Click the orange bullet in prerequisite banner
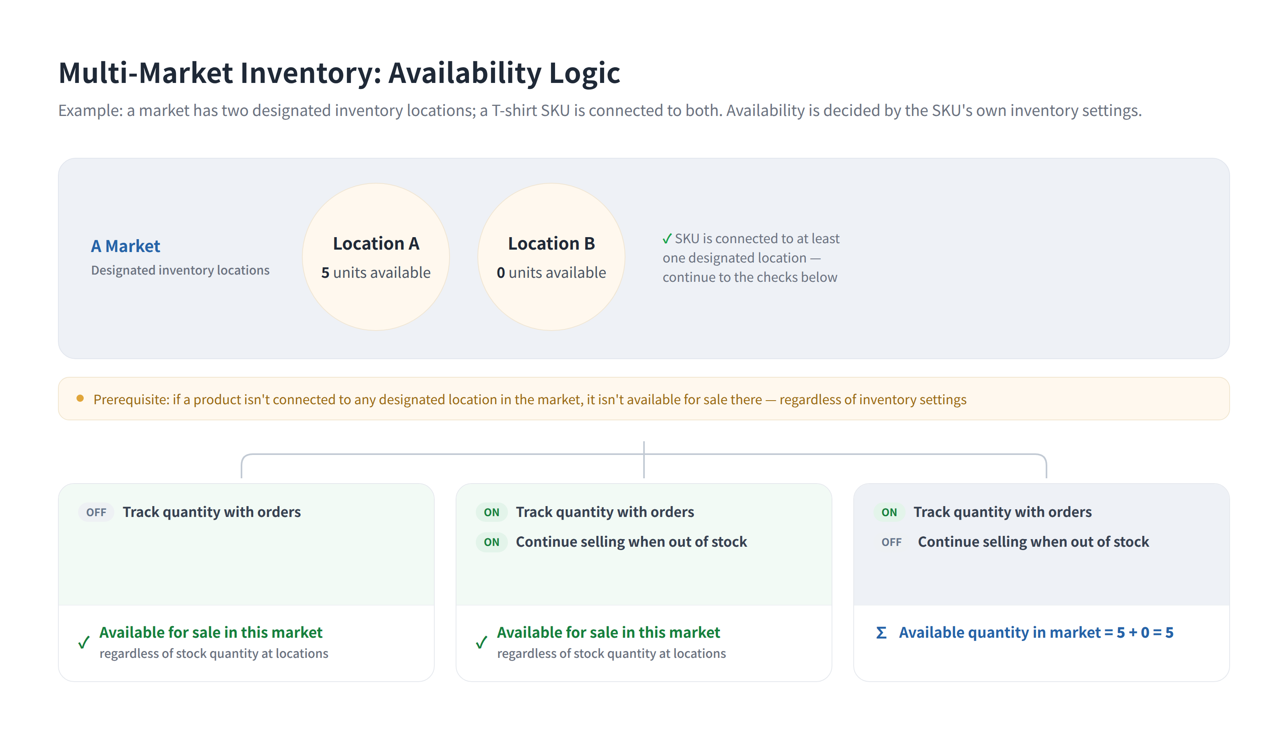1288x740 pixels. tap(80, 399)
